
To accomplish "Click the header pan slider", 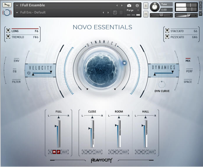I will tap(161, 16).
